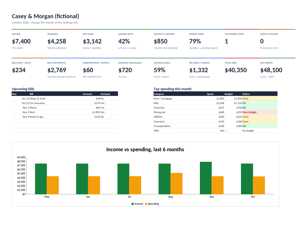Screen dimensions: 305x236
Task: Click the $142 No cell for Power & gas
Action: point(99,117)
